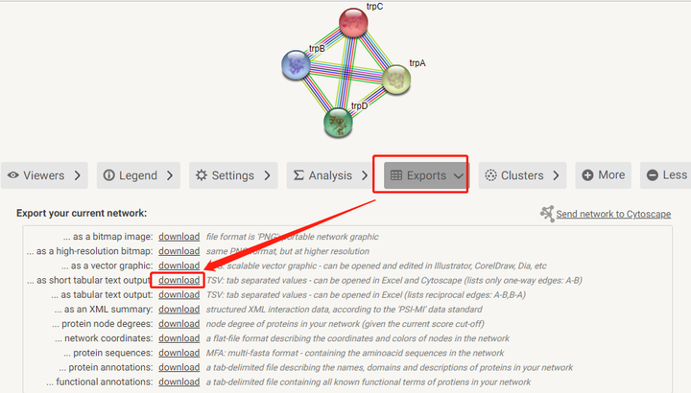Image resolution: width=691 pixels, height=393 pixels.
Task: Select the yellow trpA protein node
Action: tap(395, 81)
